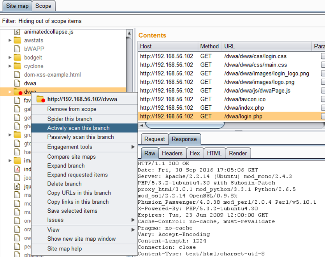325x257 pixels.
Task: Choose 'Passively scan this branch' entry
Action: pyautogui.click(x=84, y=137)
